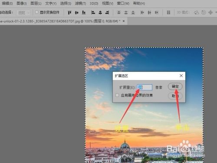
Task: Open the 3D(D) menu
Action: (x=94, y=3)
